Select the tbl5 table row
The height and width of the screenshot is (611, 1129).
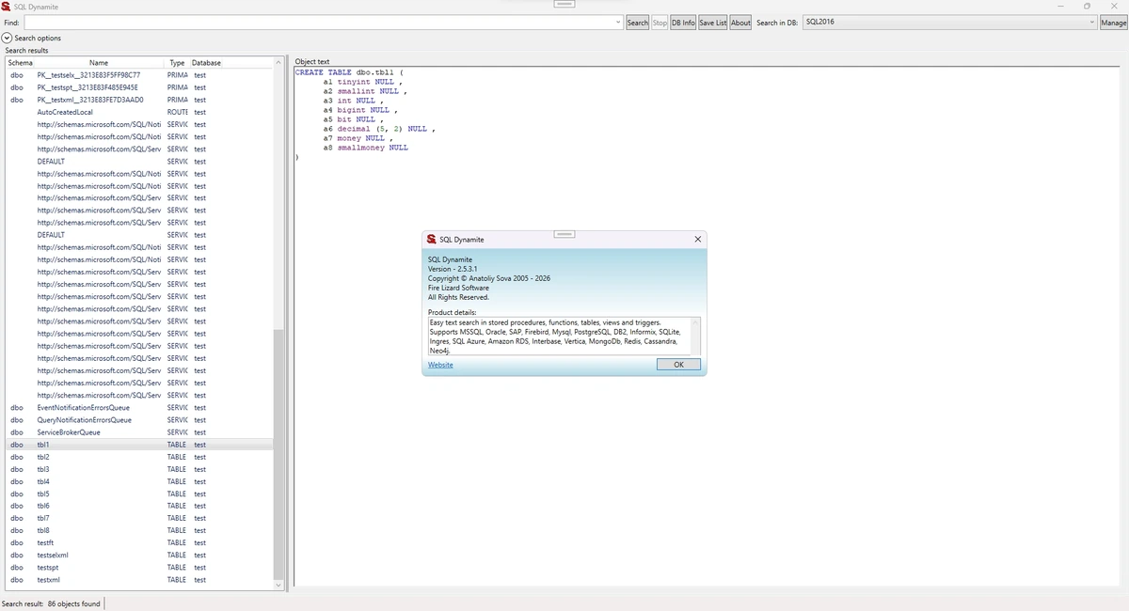139,493
